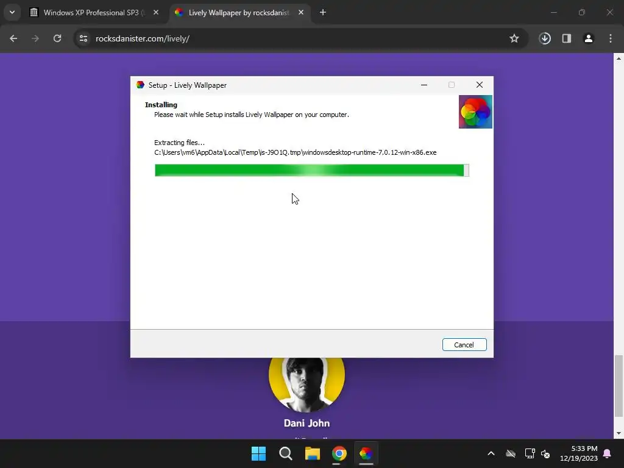Click the rocksdanister.com/lively/ address bar
The image size is (624, 468).
(300, 38)
